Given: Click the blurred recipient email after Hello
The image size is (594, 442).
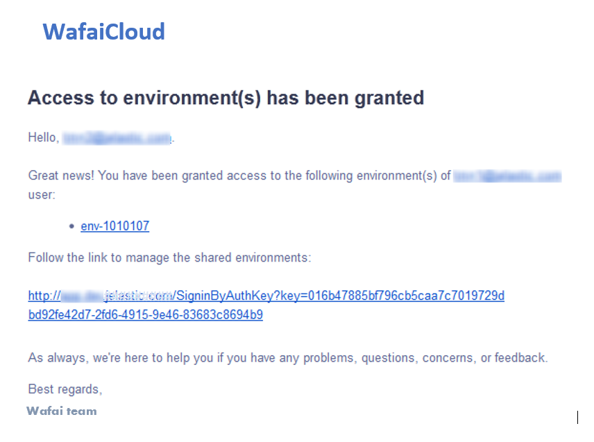Looking at the screenshot, I should point(117,138).
